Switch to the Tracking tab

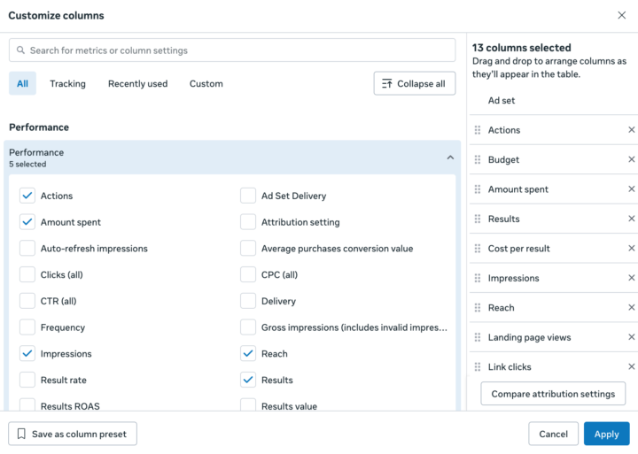[x=67, y=84]
